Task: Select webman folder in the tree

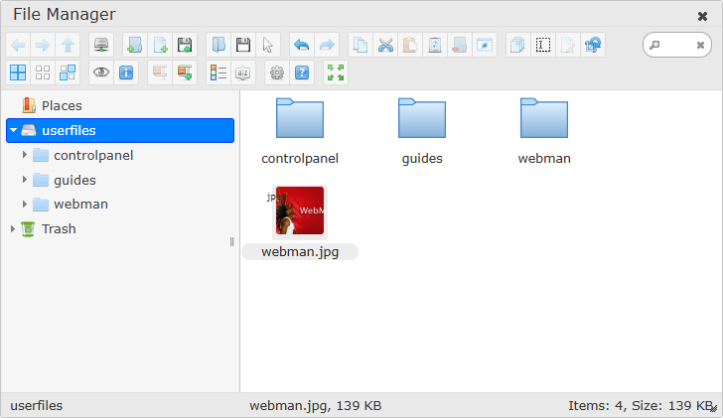Action: 80,205
